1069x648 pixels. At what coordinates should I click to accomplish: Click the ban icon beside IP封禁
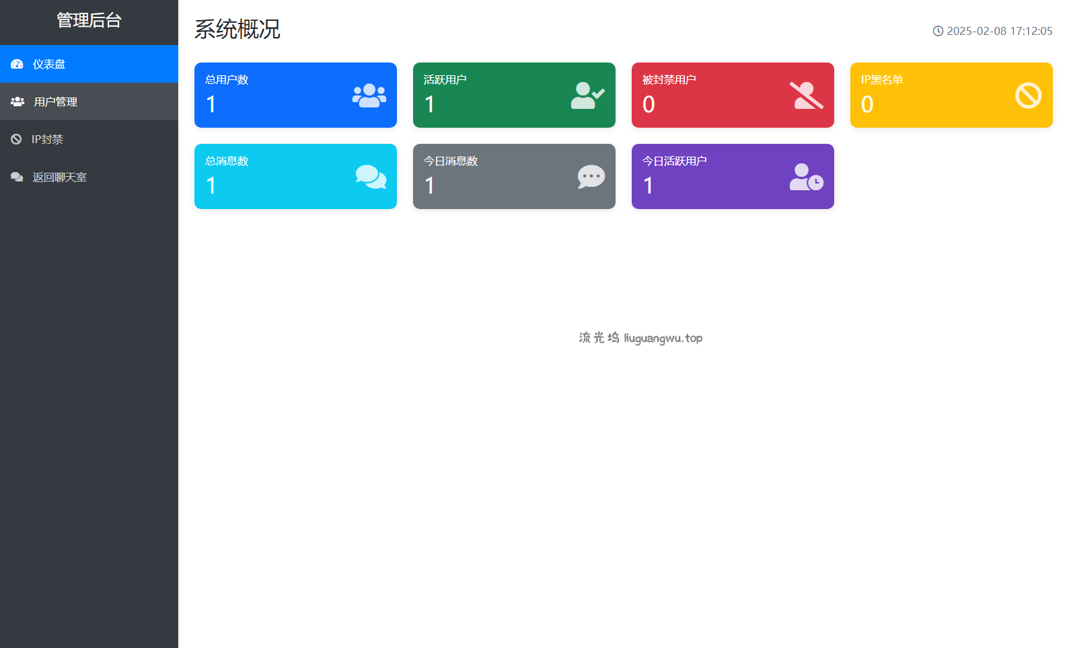[16, 139]
